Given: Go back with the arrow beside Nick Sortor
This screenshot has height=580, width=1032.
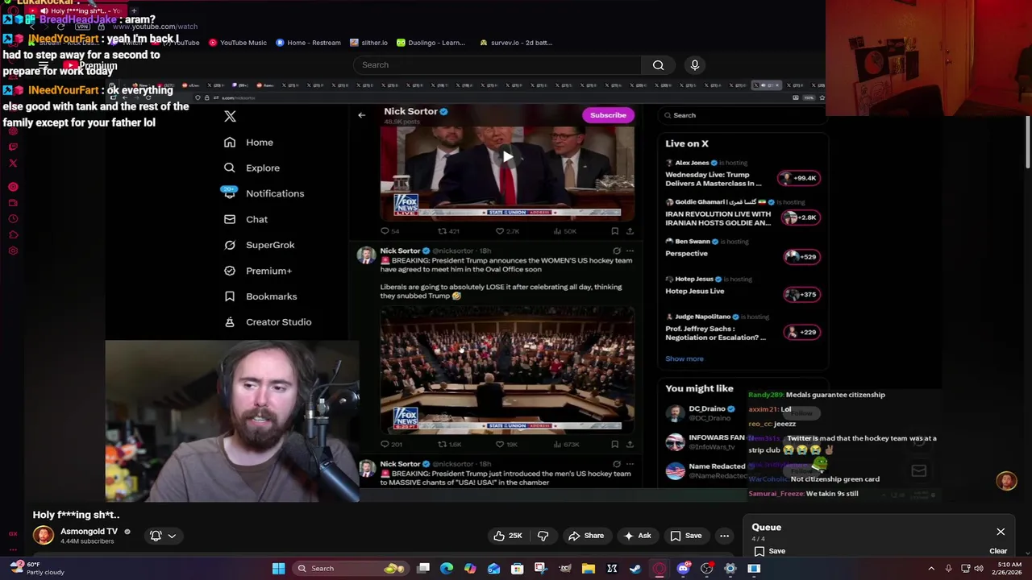Looking at the screenshot, I should (x=361, y=115).
